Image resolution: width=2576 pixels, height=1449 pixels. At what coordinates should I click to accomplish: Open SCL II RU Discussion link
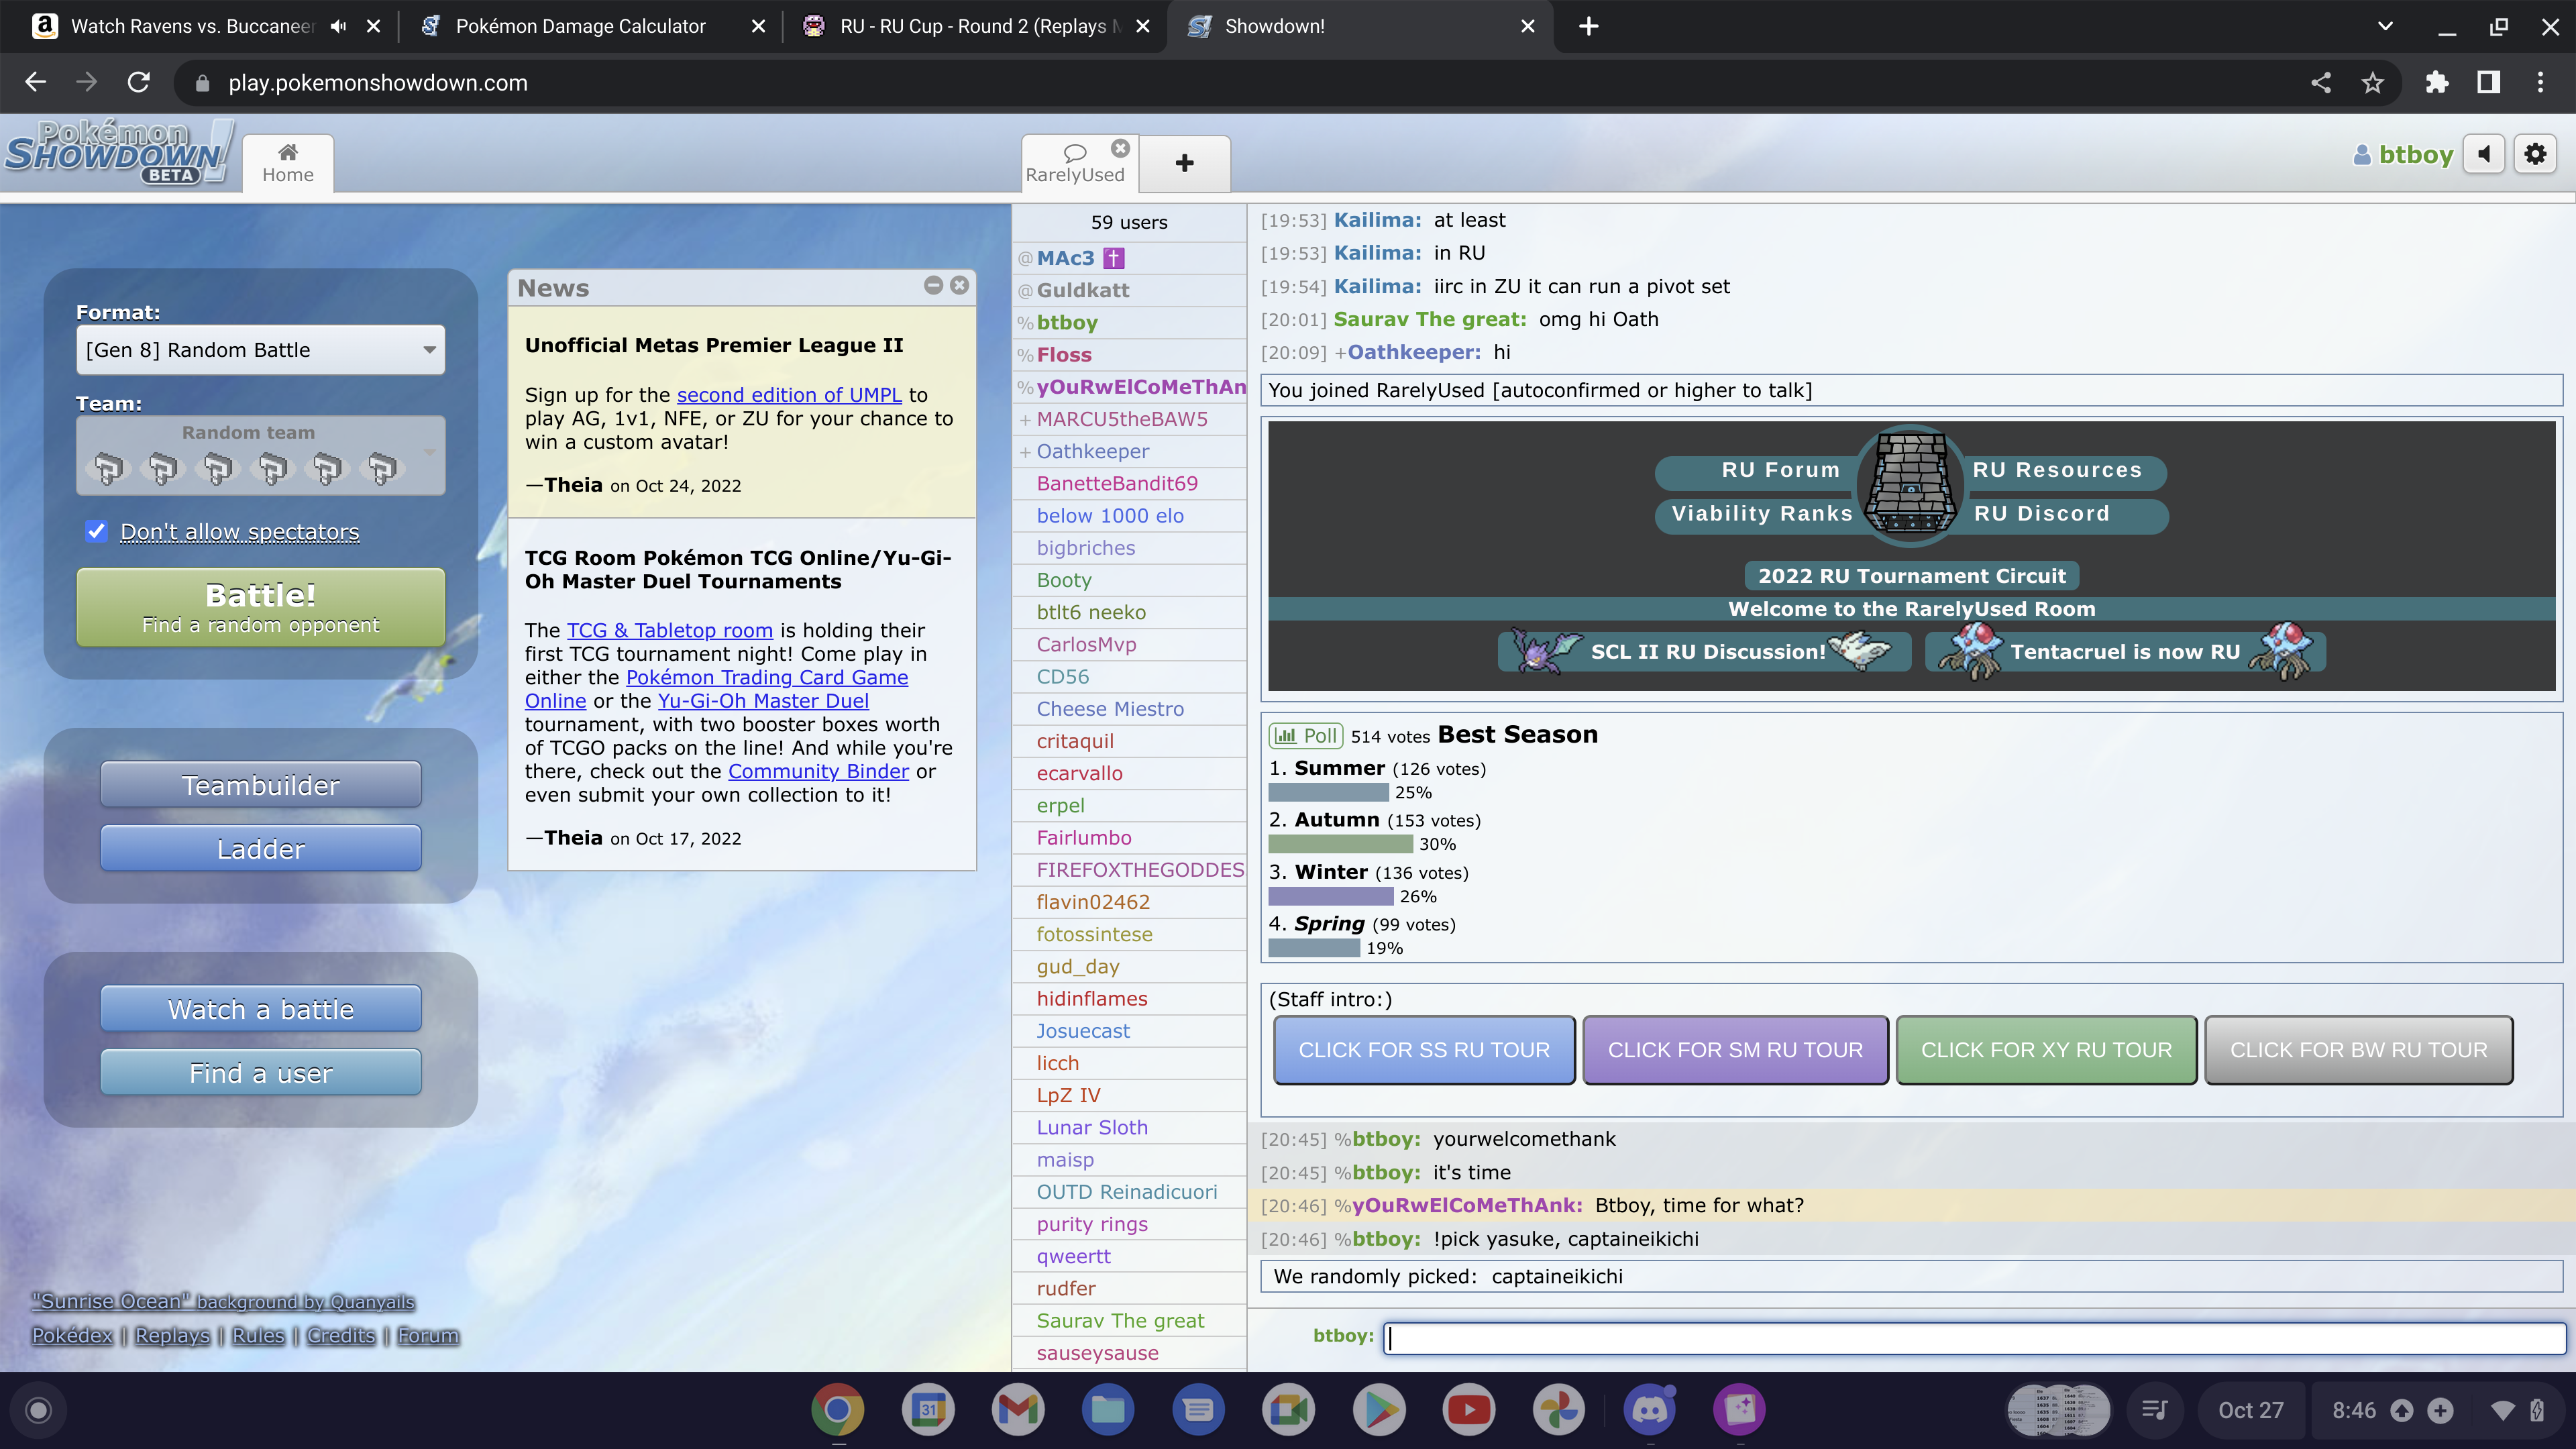point(1706,652)
